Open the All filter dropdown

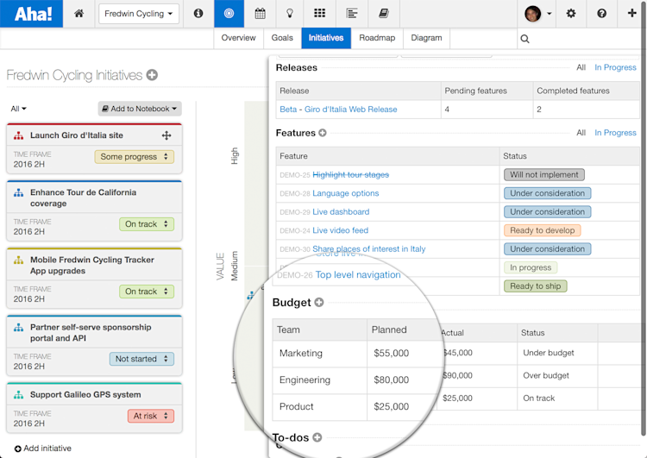click(18, 109)
